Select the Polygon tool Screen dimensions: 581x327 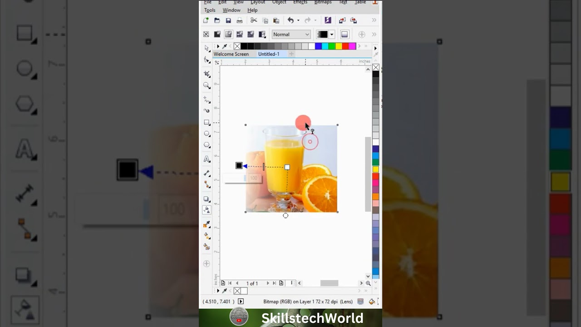coord(207,145)
